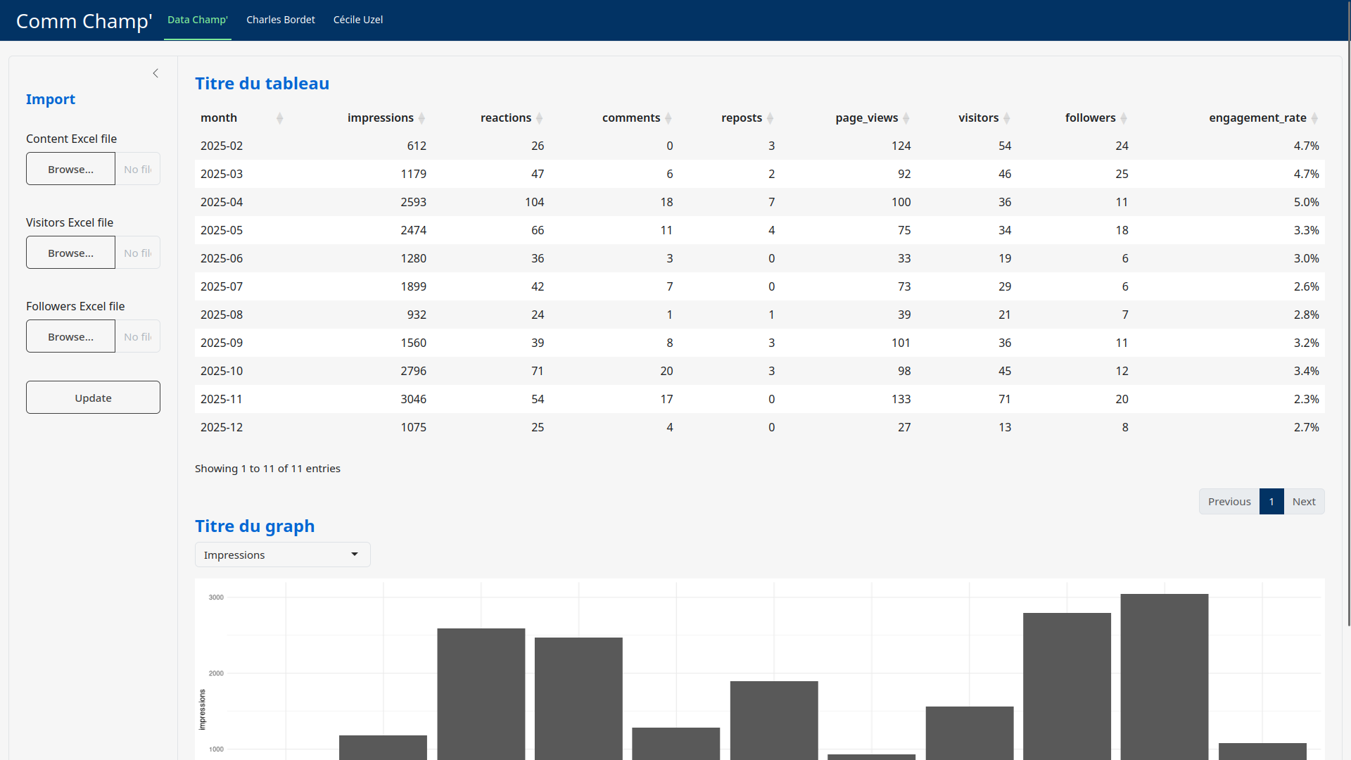Click the 2025-06 month cell
Viewport: 1351px width, 760px height.
222,258
